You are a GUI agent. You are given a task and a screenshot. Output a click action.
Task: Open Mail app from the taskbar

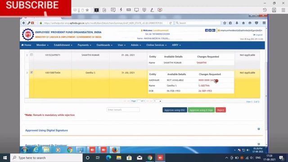[x=139, y=158]
